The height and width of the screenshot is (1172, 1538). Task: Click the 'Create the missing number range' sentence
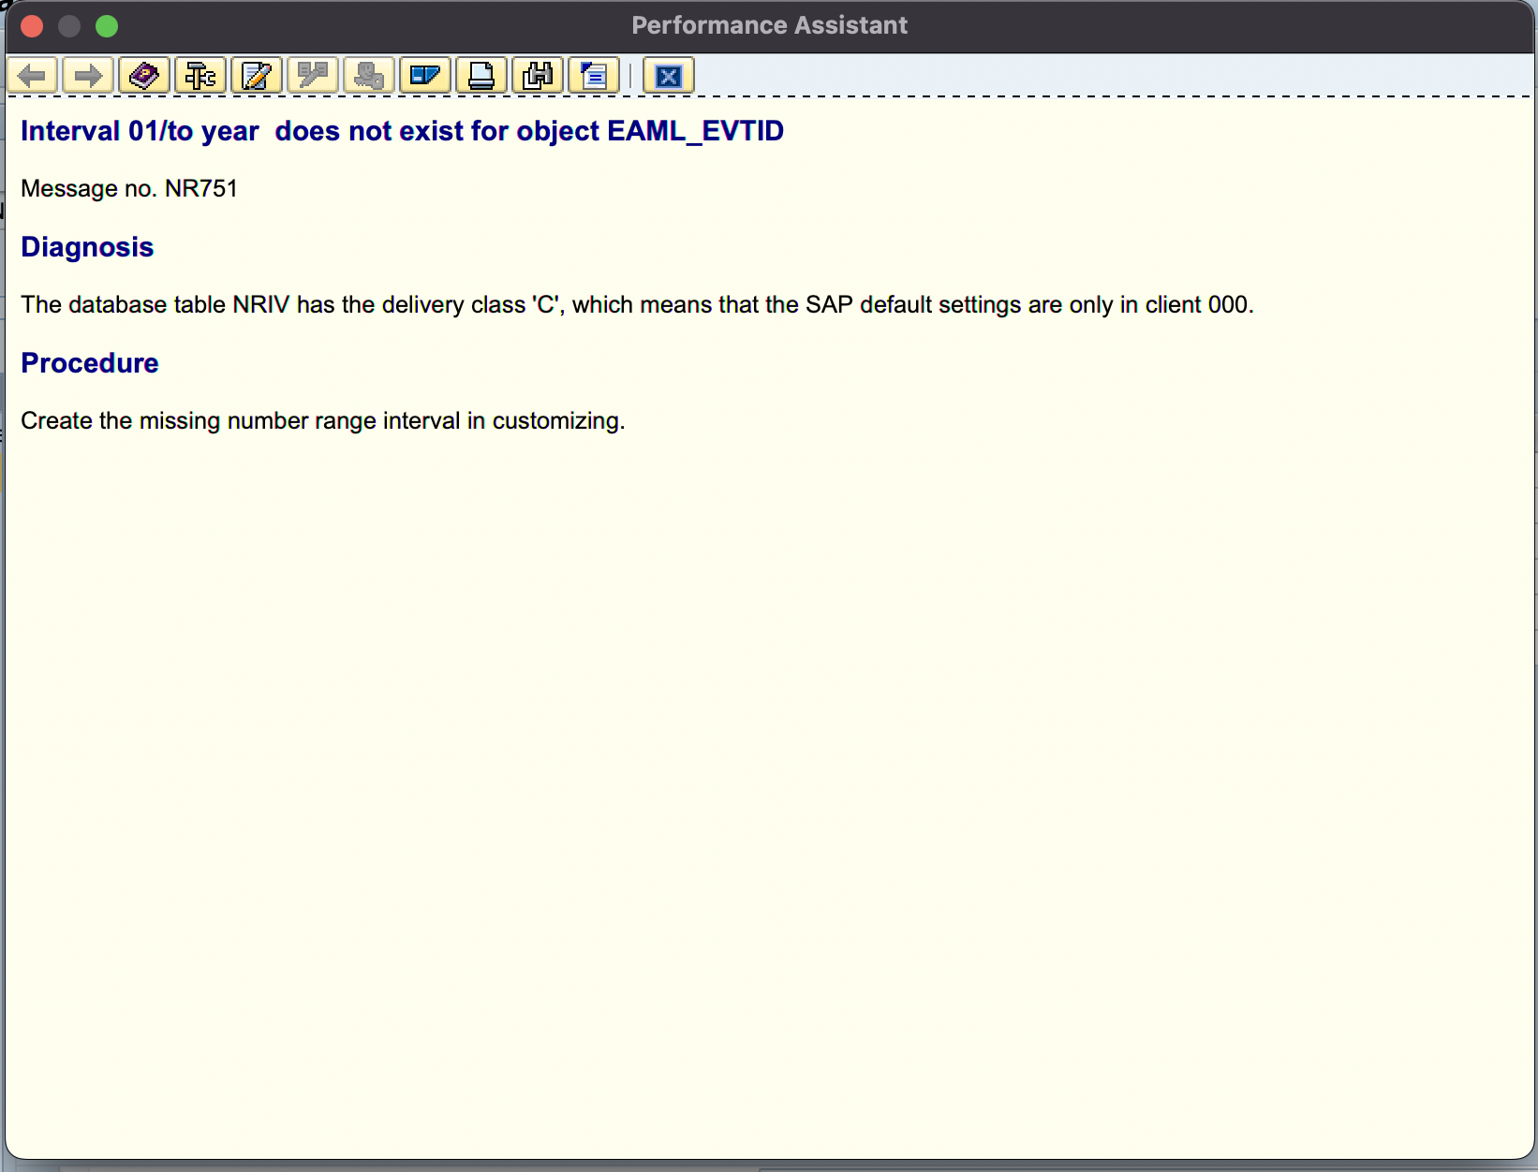[x=322, y=421]
